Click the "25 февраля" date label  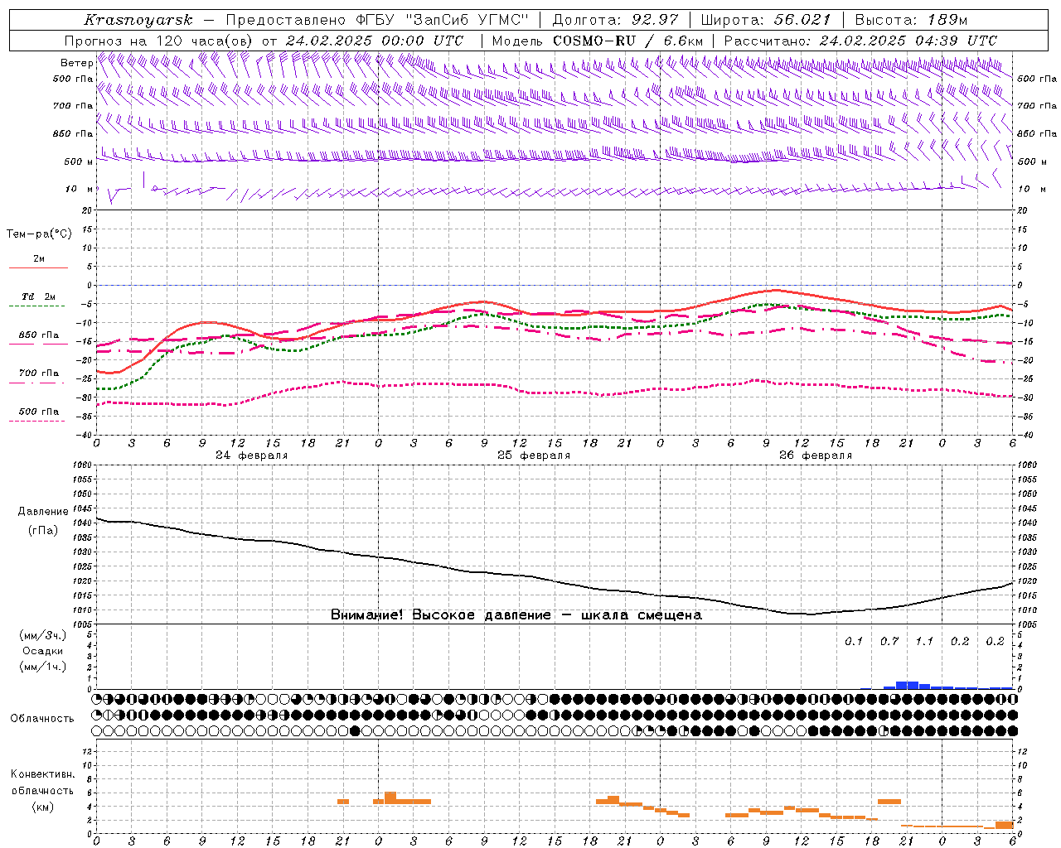click(534, 455)
